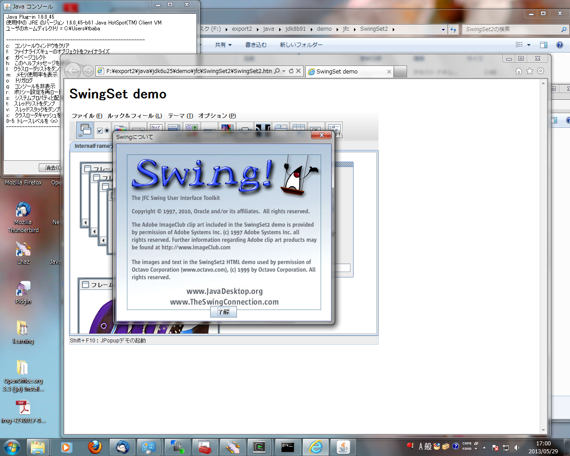Expand the Explorer address bar history dropdown
Screen dimensions: 570x456
point(443,29)
